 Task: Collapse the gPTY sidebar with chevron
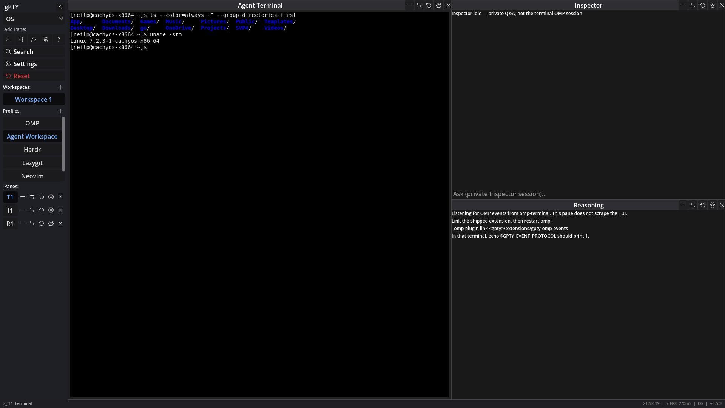click(x=60, y=7)
